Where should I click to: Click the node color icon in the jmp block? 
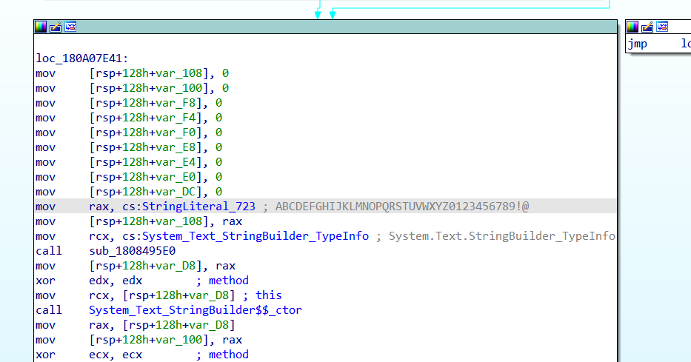(x=632, y=27)
